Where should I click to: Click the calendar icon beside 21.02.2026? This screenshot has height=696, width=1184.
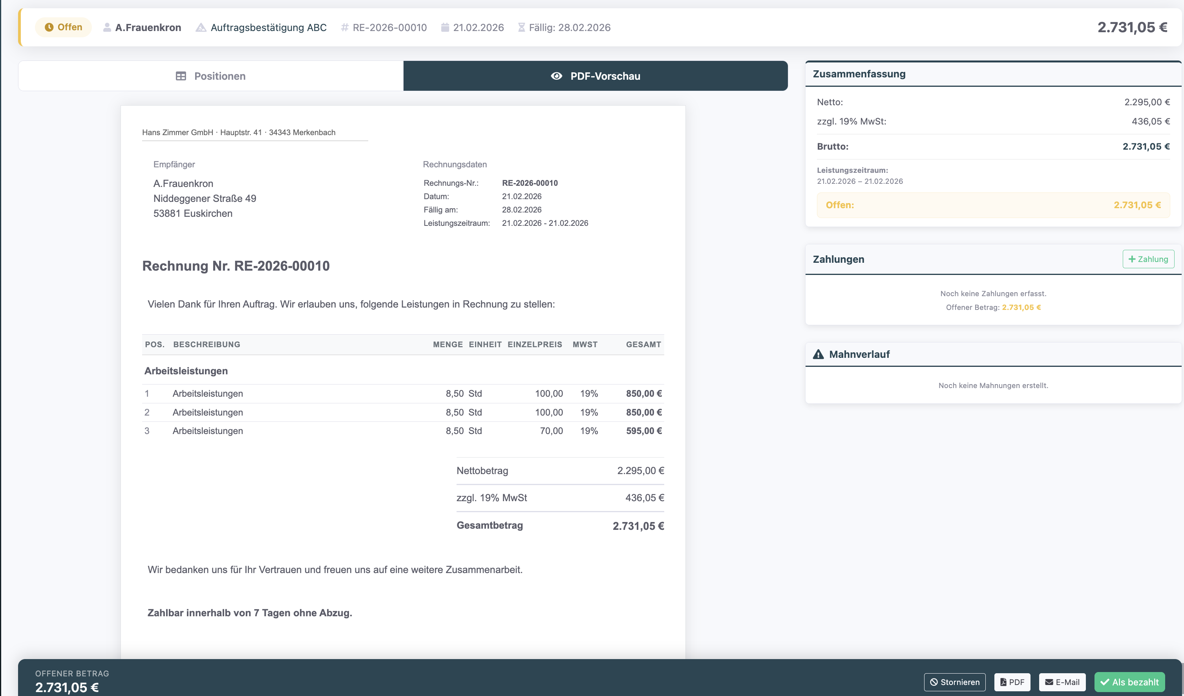[x=445, y=27]
